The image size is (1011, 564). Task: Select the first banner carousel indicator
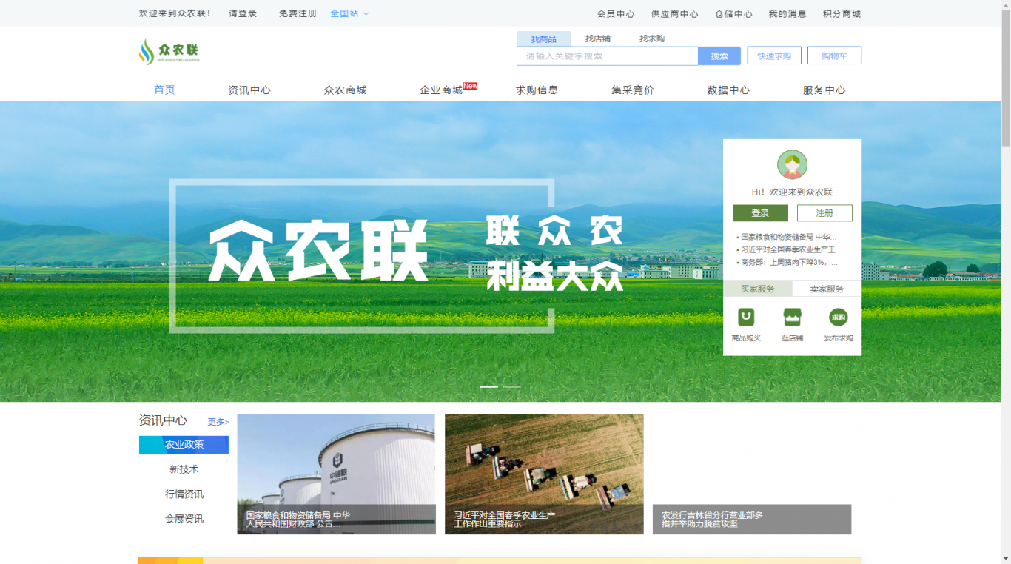[x=488, y=386]
